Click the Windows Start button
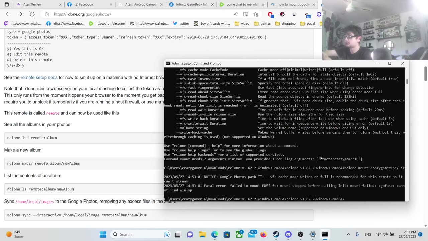The width and height of the screenshot is (428, 241). coord(103,234)
